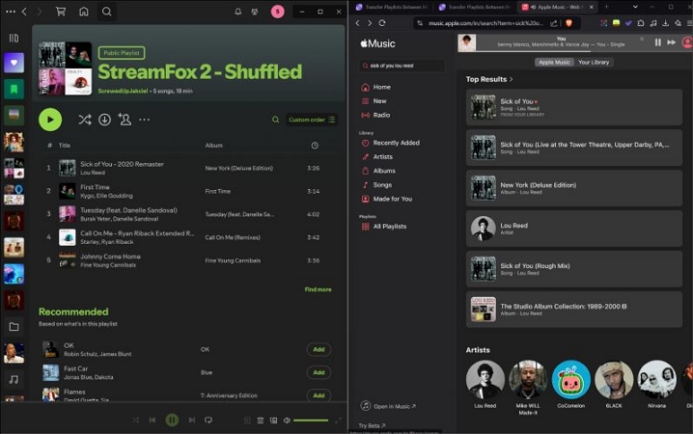Viewport: 693px width, 434px height.
Task: Toggle repeat in Spotify player bar
Action: [x=208, y=420]
